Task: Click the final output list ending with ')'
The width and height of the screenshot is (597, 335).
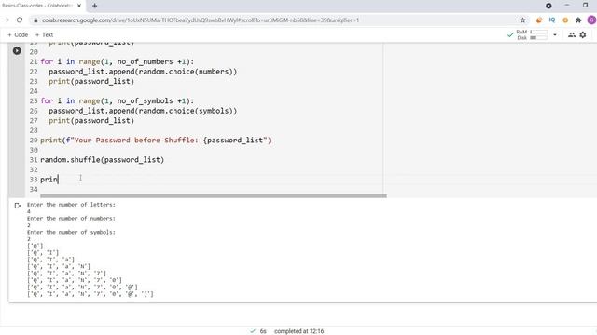Action: pyautogui.click(x=90, y=294)
